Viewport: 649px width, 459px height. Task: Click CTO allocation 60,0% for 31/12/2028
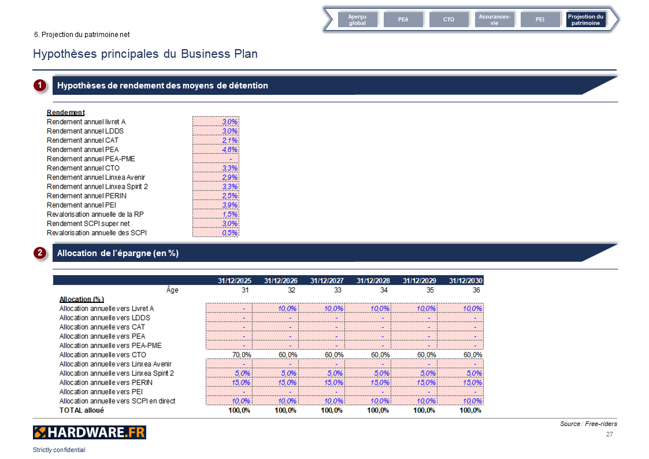point(380,355)
